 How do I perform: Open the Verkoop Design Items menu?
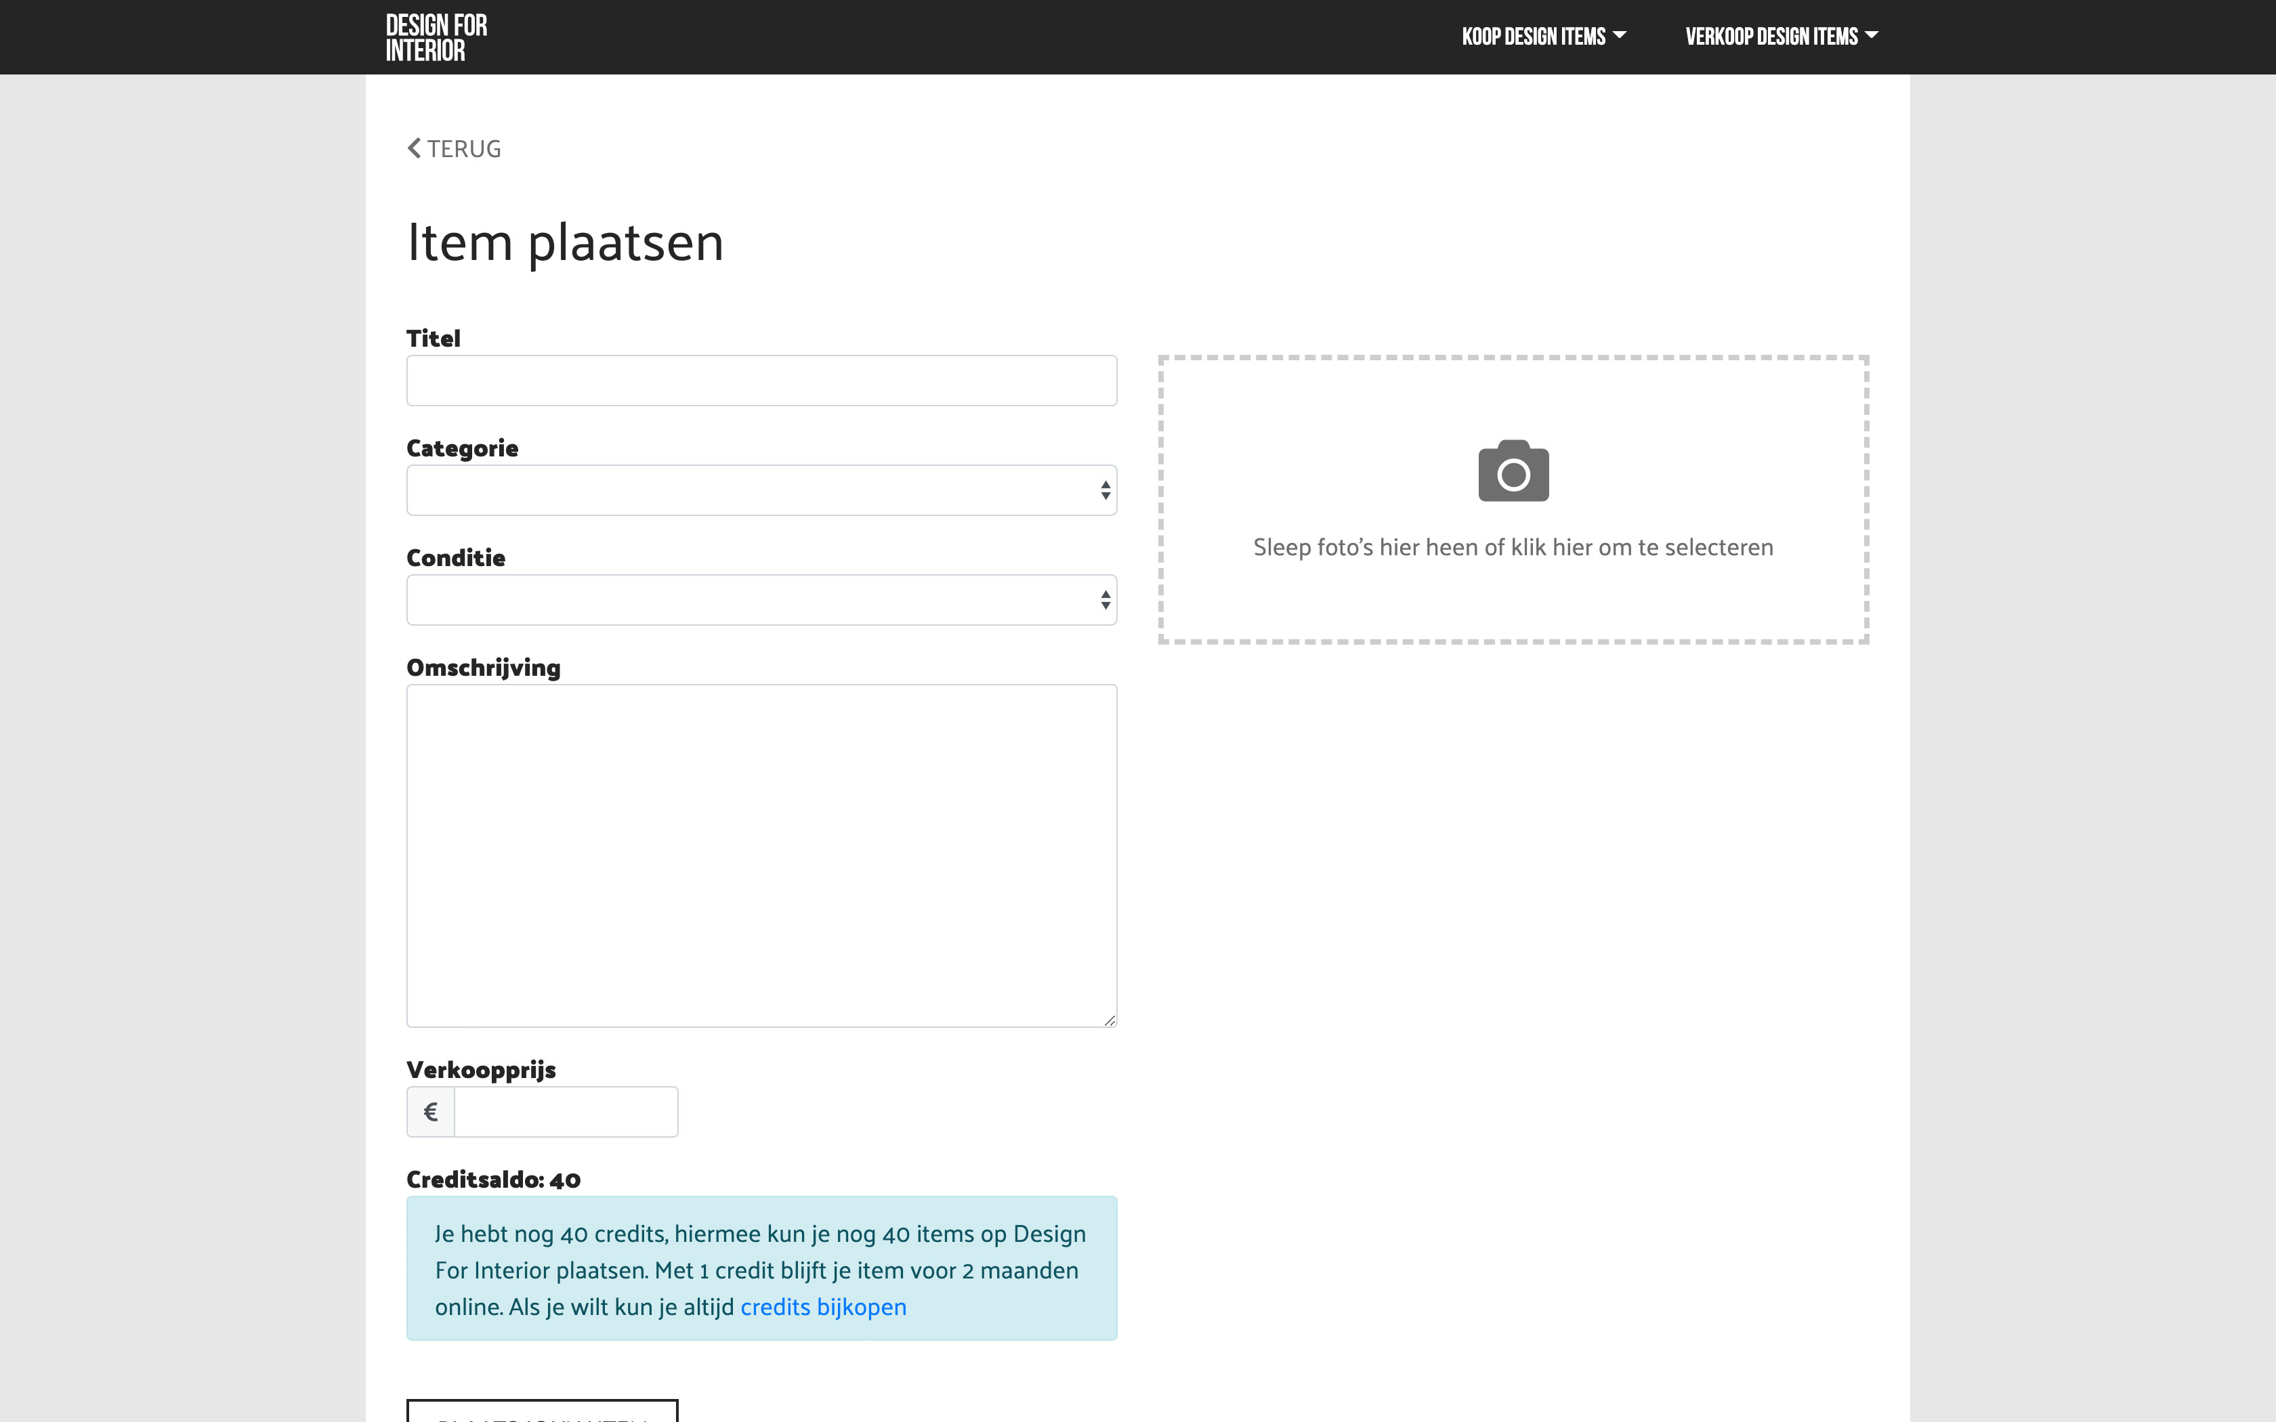(1771, 37)
